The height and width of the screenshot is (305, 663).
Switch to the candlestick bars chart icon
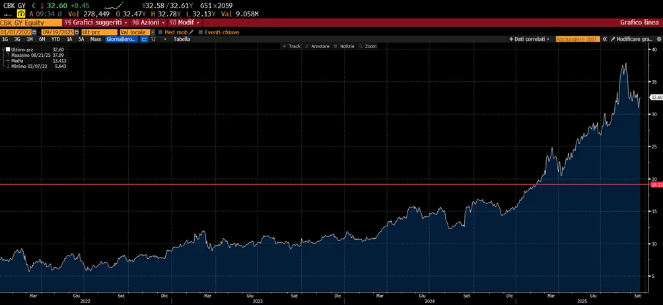click(x=153, y=39)
